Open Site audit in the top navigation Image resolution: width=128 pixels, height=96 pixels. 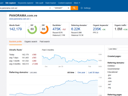coord(39,3)
